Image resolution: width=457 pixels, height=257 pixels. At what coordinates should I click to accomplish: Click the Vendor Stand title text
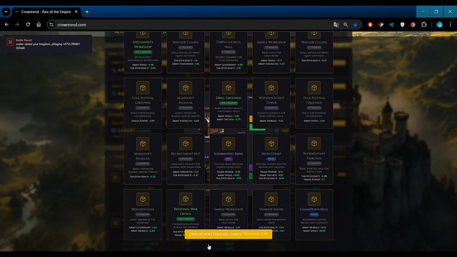(x=271, y=209)
